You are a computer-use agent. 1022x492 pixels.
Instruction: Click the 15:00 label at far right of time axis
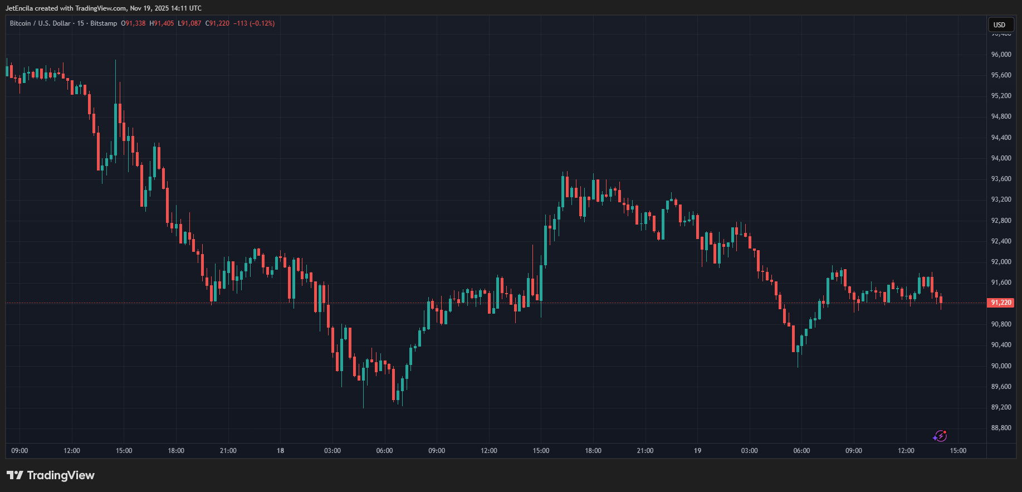pyautogui.click(x=958, y=451)
